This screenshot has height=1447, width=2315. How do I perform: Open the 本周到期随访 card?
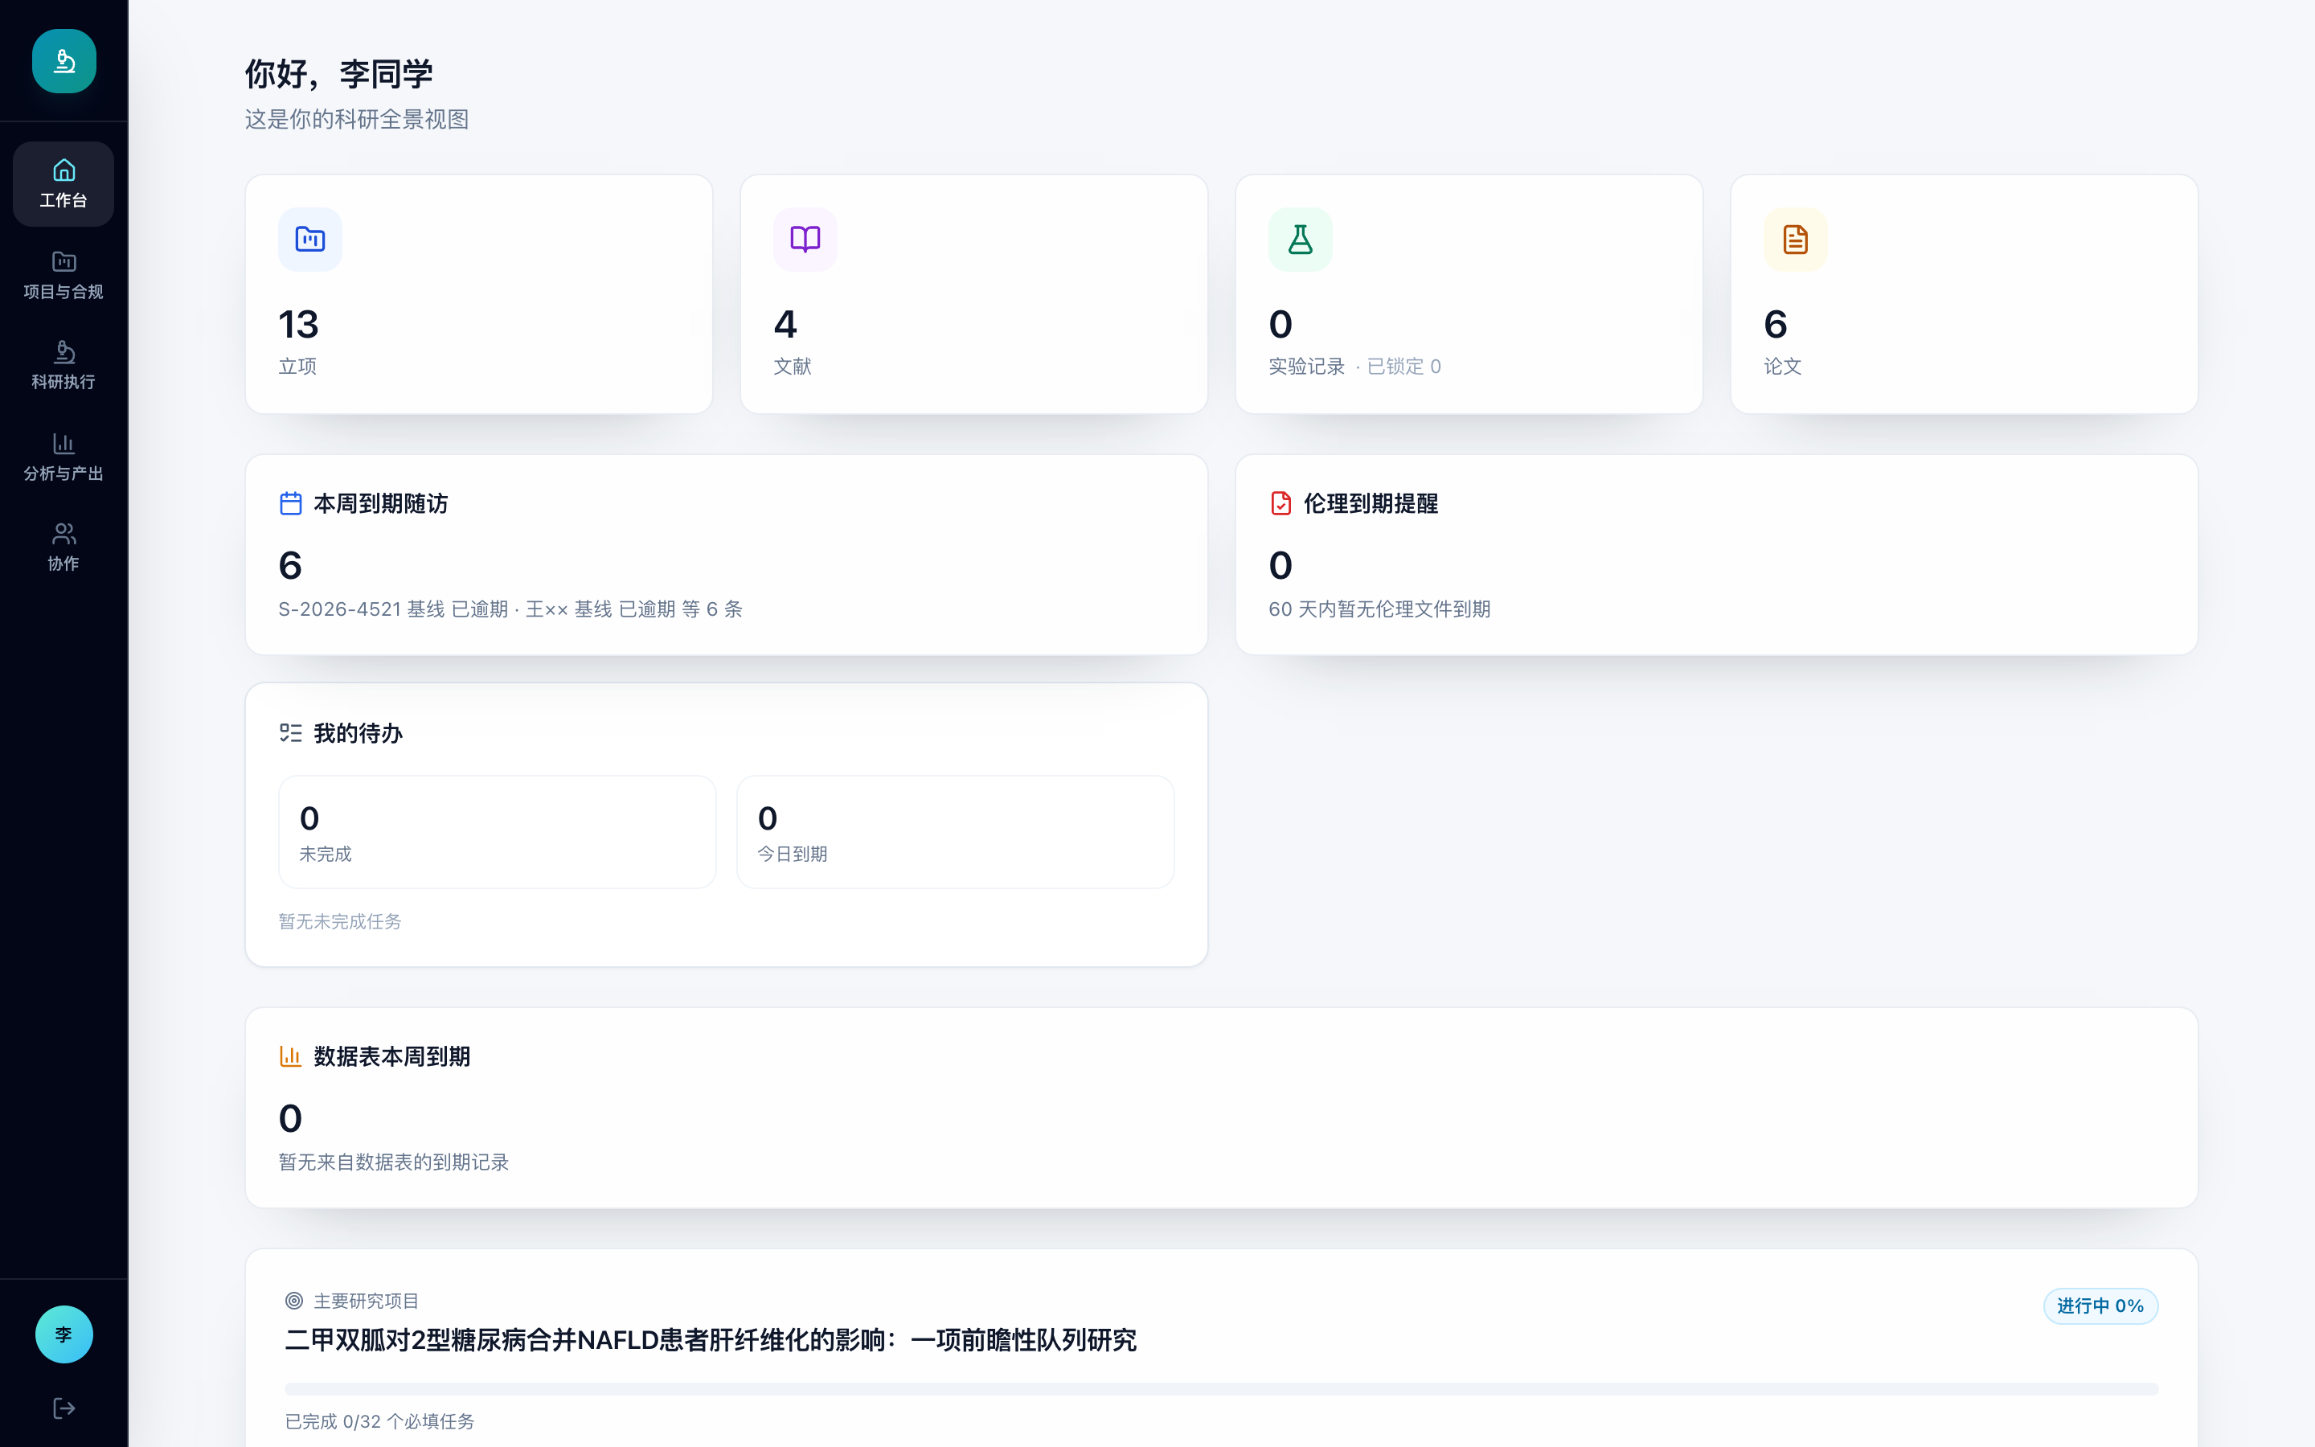tap(727, 555)
